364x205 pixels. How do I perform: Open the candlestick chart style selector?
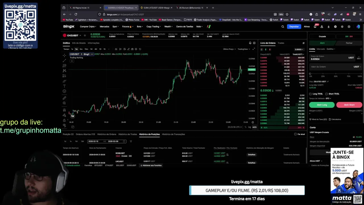120,49
